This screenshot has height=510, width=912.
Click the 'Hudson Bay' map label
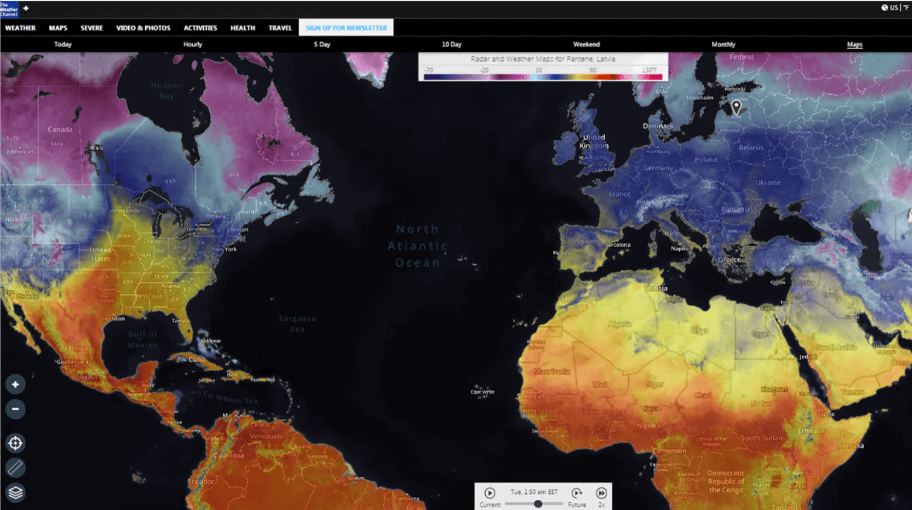(167, 90)
